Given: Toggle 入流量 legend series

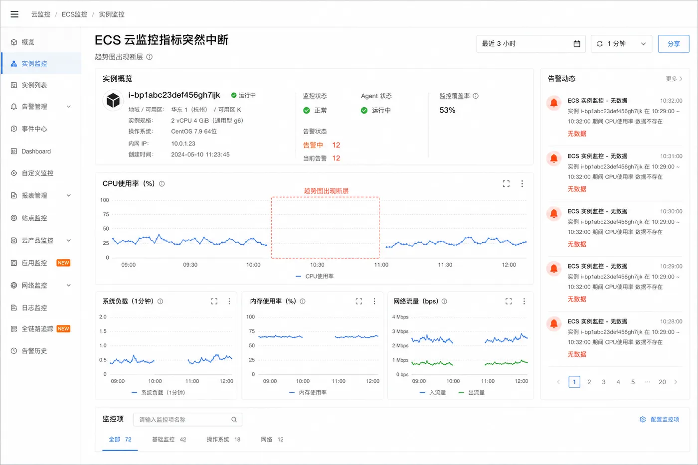Looking at the screenshot, I should pos(433,393).
